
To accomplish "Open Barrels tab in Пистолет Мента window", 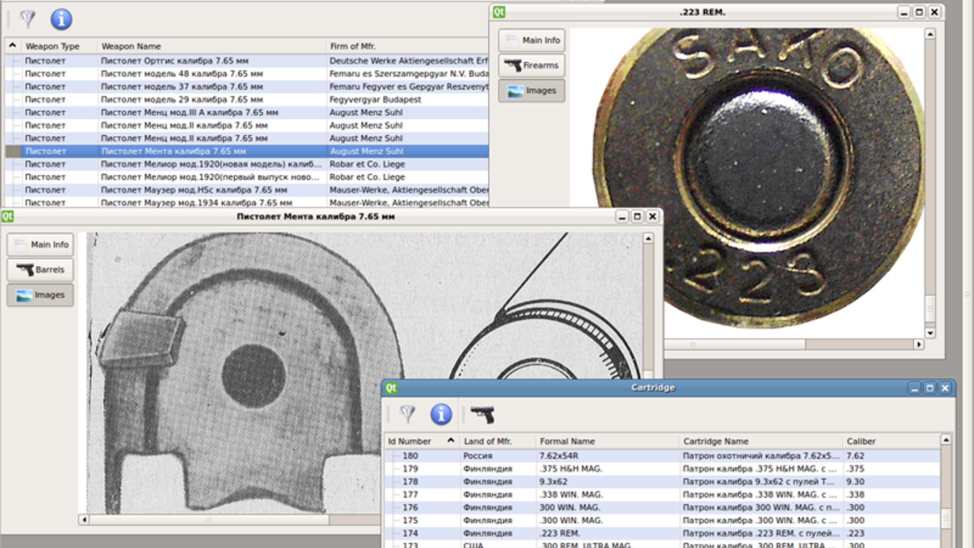I will point(40,270).
